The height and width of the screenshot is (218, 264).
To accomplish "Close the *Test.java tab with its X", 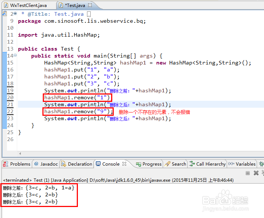I will [x=90, y=5].
